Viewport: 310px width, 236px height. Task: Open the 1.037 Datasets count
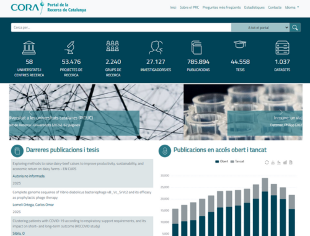[282, 61]
